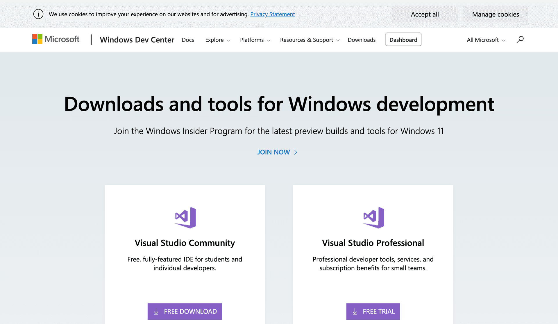Open Manage cookies settings
The width and height of the screenshot is (558, 324).
point(495,14)
